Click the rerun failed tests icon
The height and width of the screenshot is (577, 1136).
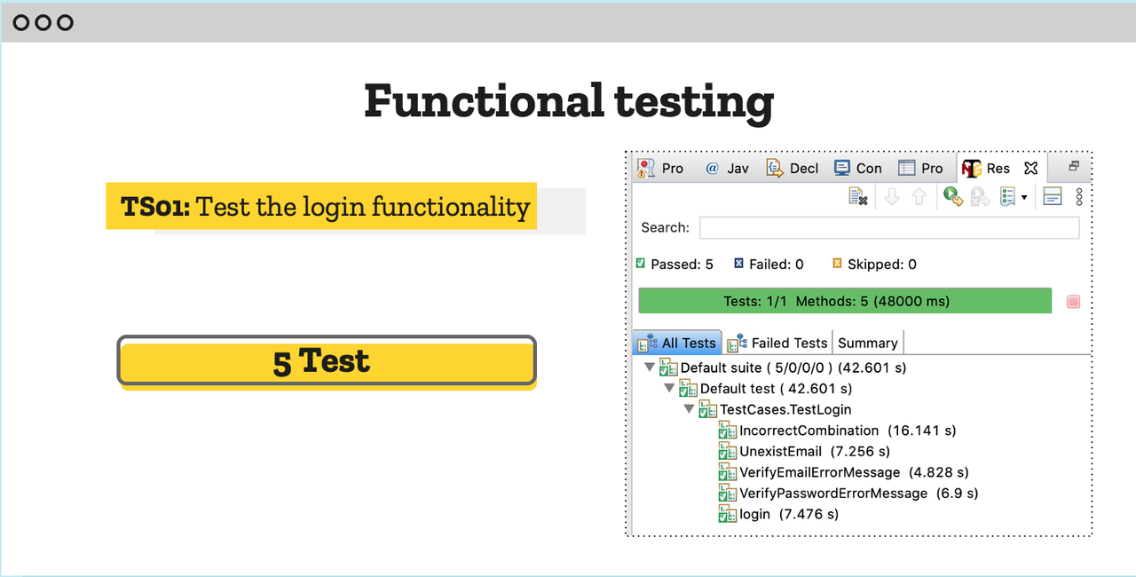[x=980, y=197]
